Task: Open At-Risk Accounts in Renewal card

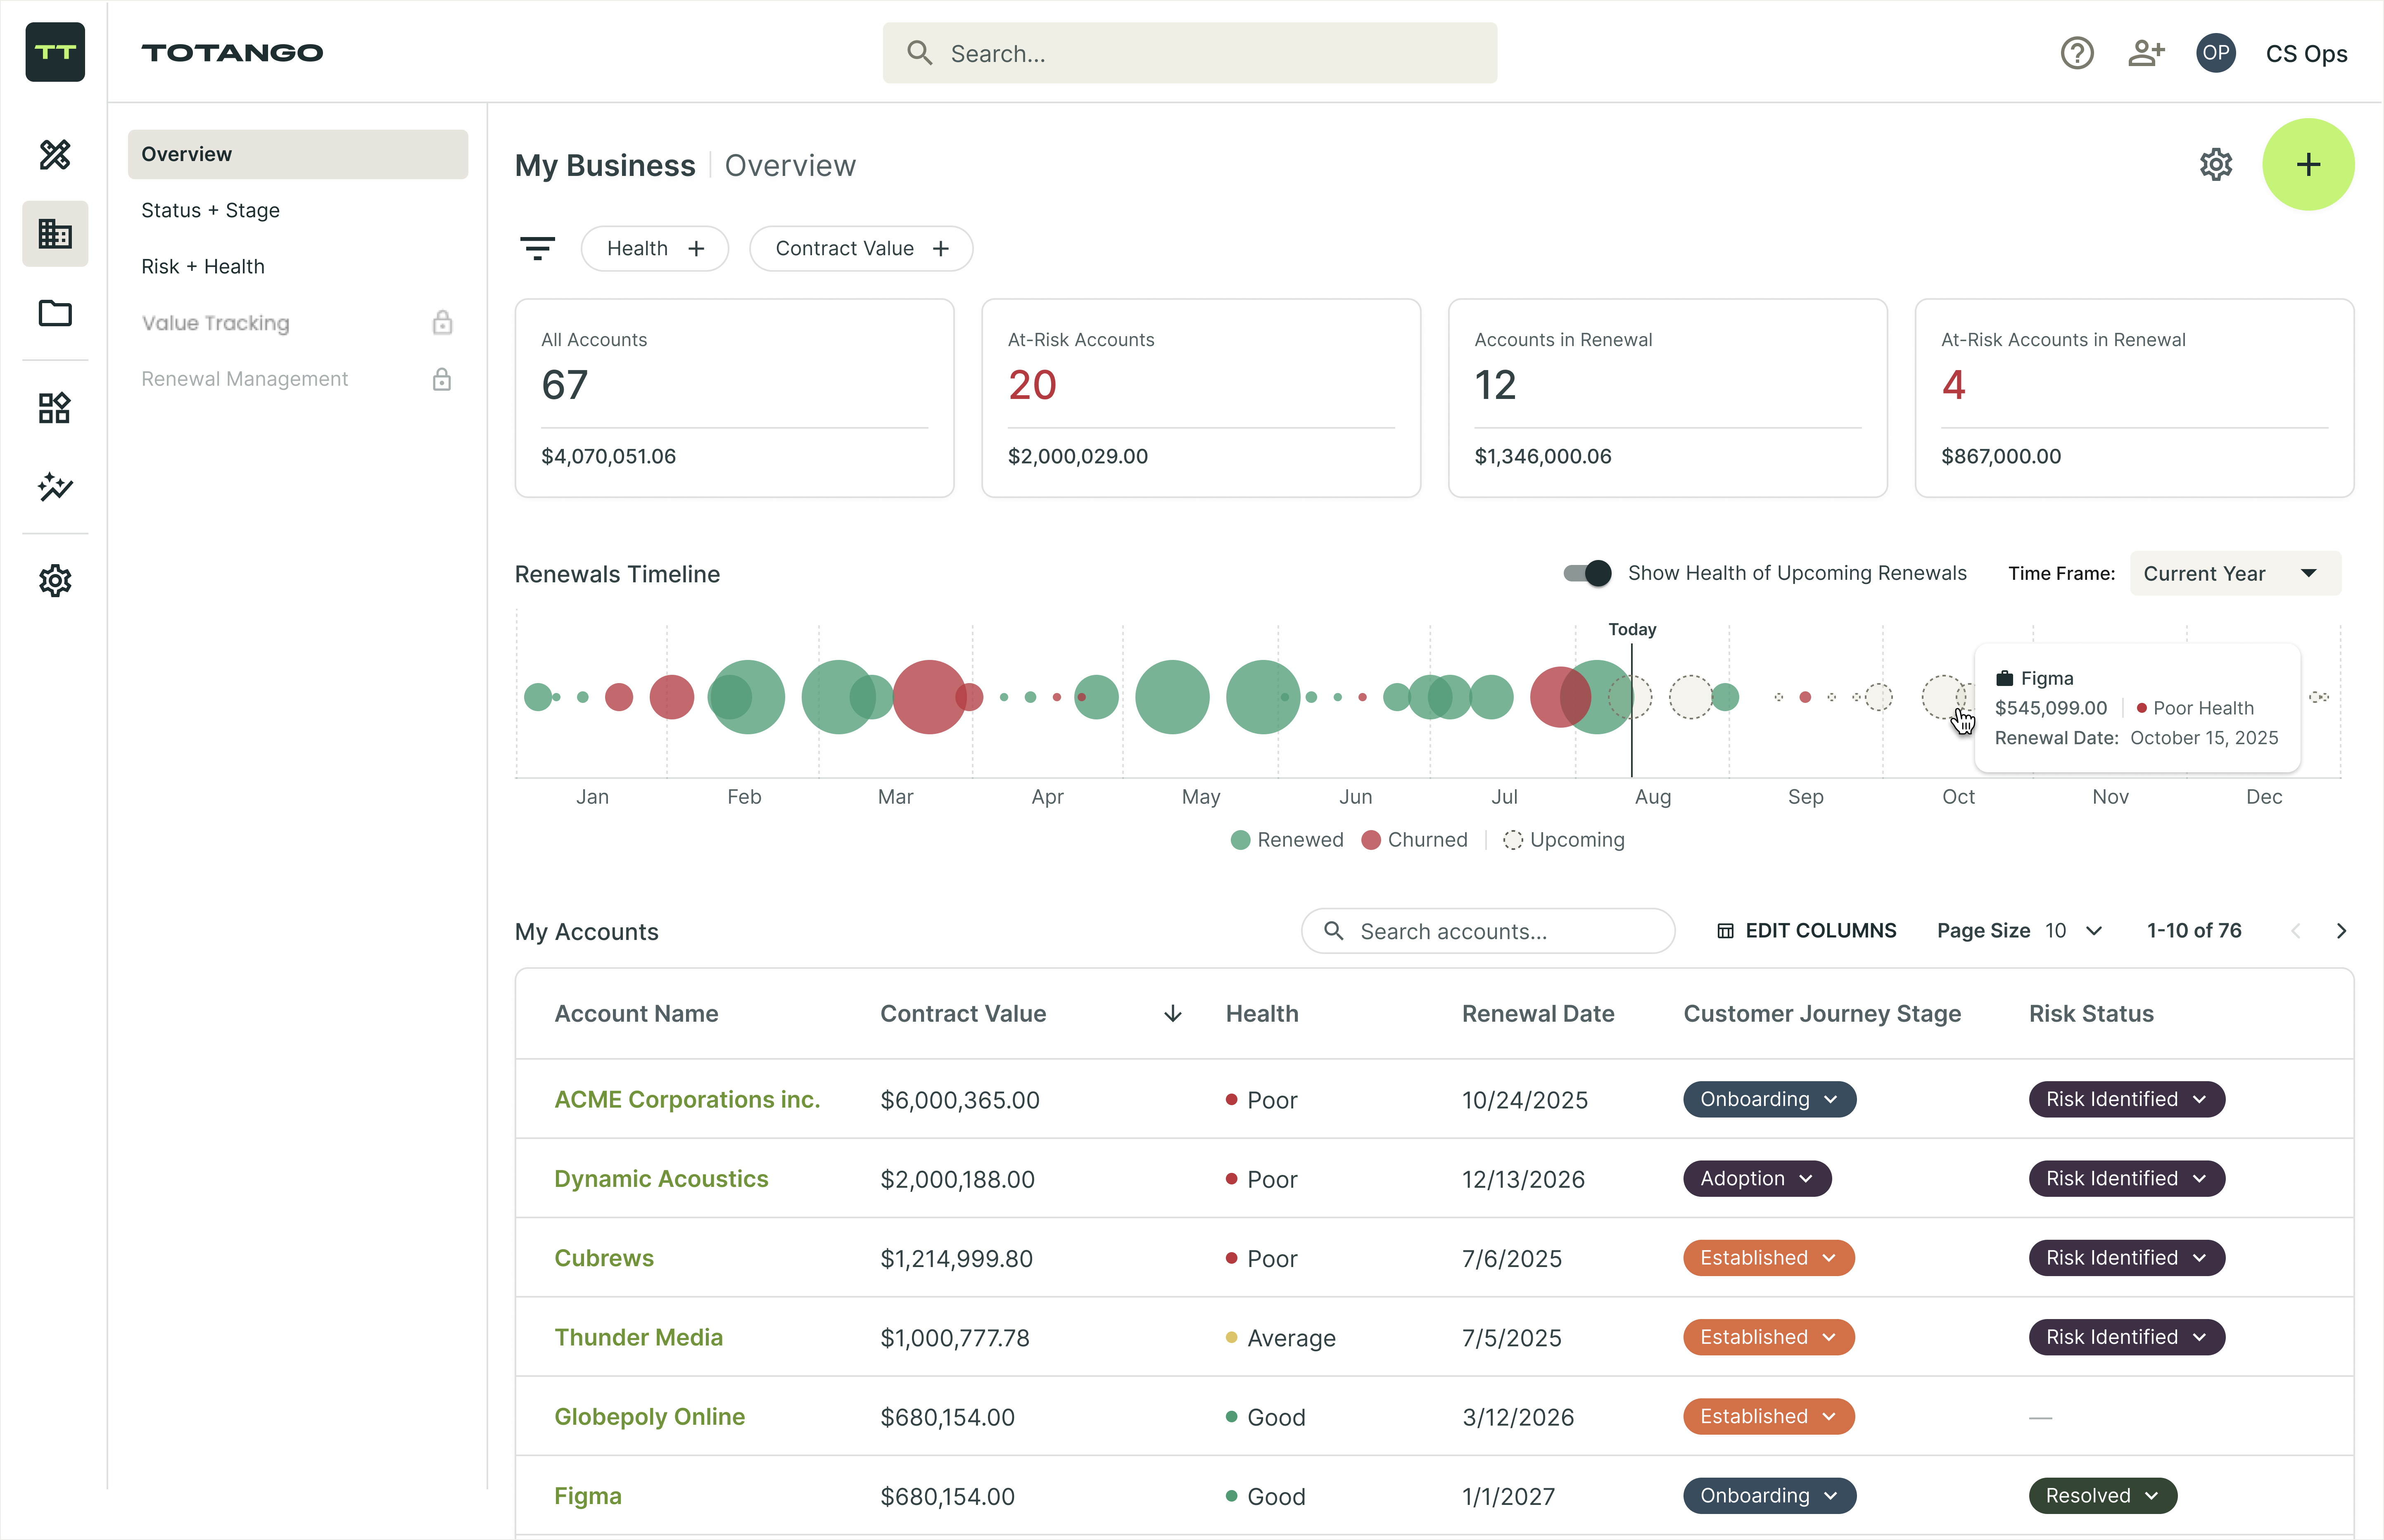Action: click(2134, 398)
